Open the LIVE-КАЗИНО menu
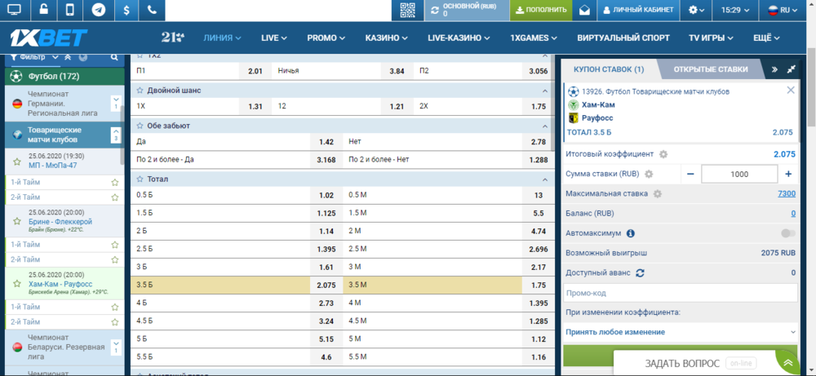 click(458, 38)
